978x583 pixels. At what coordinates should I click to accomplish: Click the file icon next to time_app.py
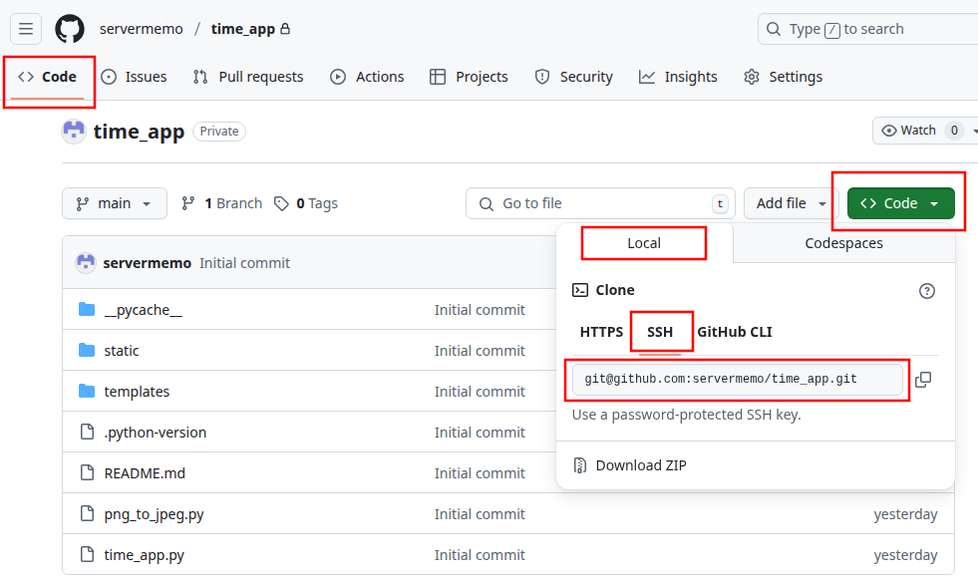tap(88, 554)
